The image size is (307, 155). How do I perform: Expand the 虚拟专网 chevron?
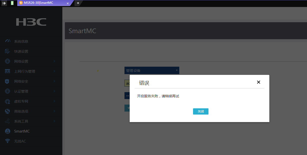(x=54, y=101)
